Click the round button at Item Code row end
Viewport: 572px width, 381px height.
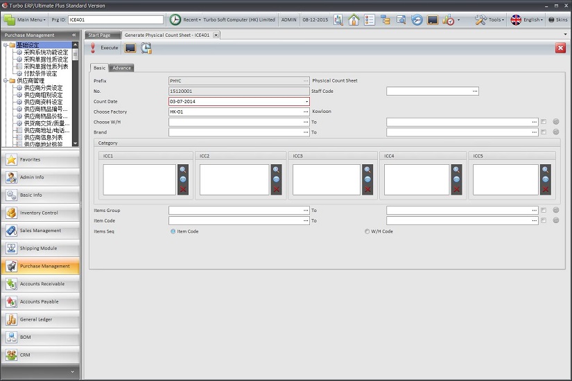click(x=556, y=220)
